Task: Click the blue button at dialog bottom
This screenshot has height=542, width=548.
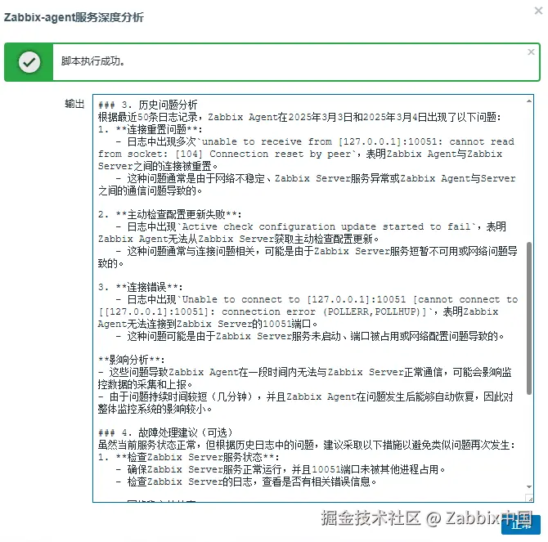Action: click(521, 525)
